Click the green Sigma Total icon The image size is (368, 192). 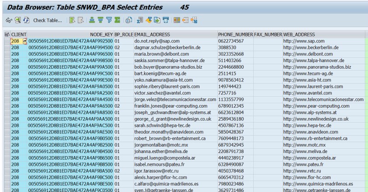tap(117, 20)
